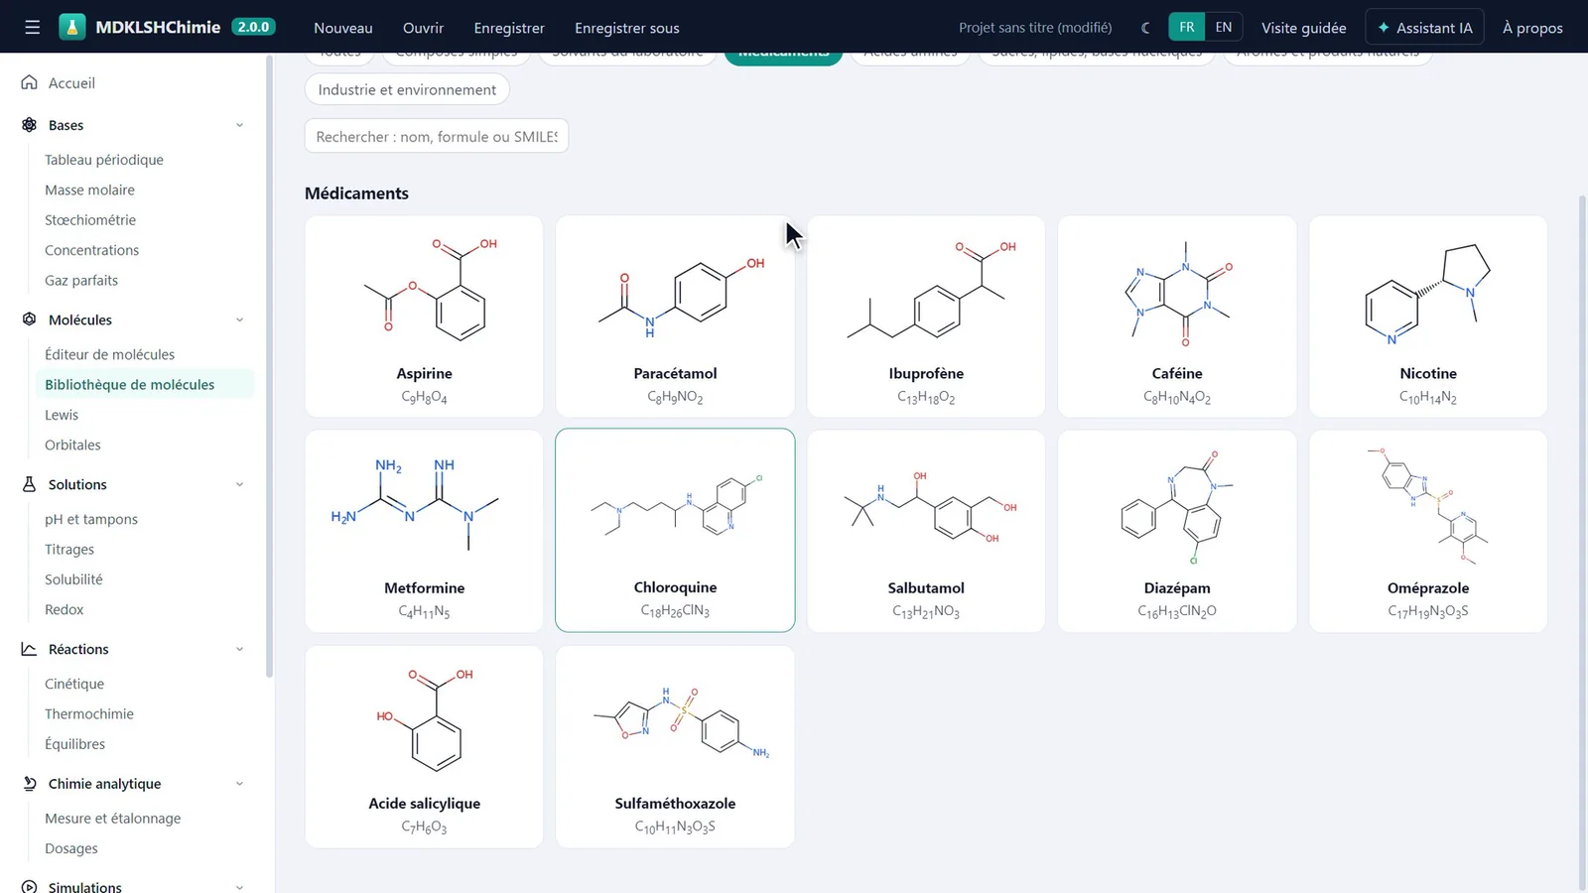Image resolution: width=1588 pixels, height=893 pixels.
Task: Toggle dark mode with the moon icon
Action: (x=1146, y=28)
